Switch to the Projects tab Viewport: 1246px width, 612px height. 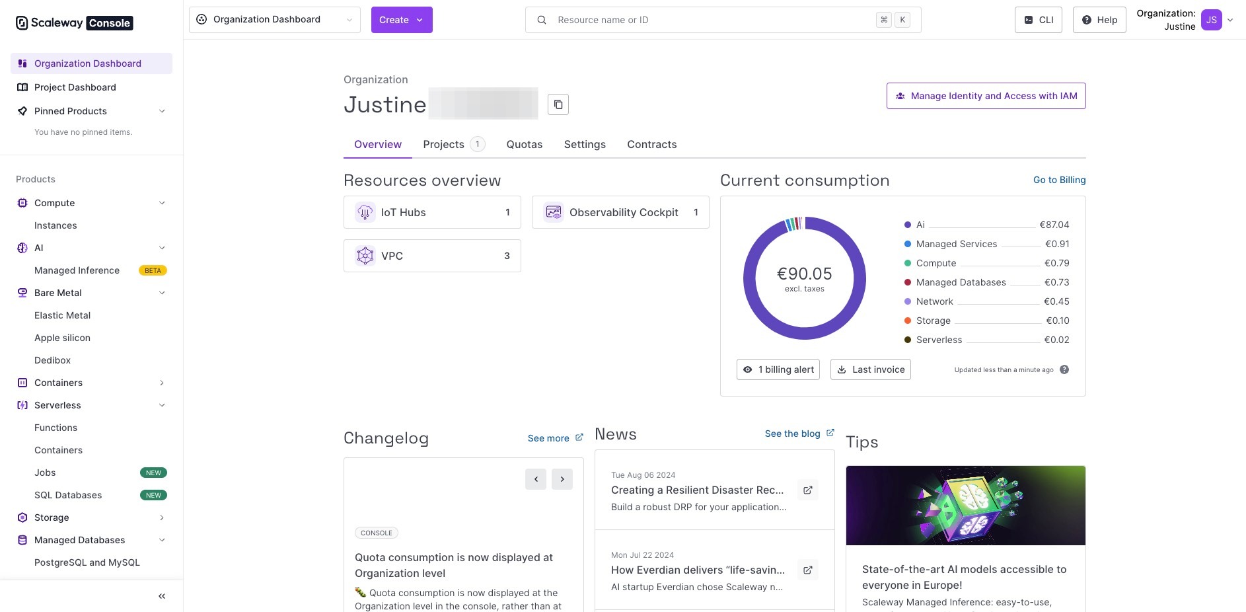[454, 145]
